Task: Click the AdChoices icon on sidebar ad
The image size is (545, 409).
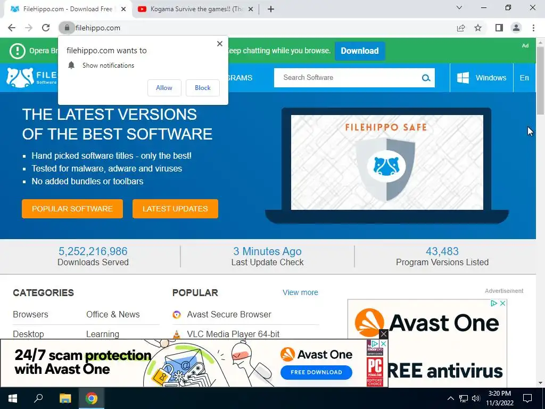Action: (494, 303)
